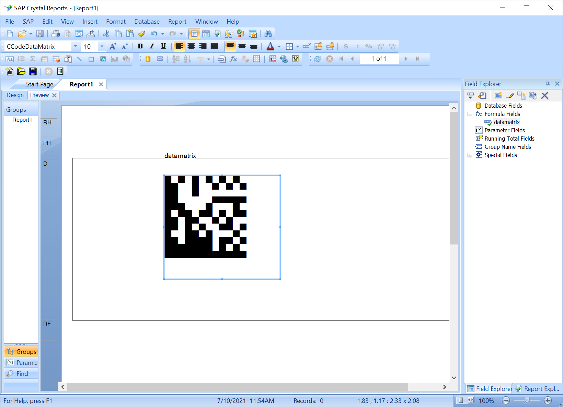Toggle Bold formatting
This screenshot has width=563, height=407.
click(140, 46)
